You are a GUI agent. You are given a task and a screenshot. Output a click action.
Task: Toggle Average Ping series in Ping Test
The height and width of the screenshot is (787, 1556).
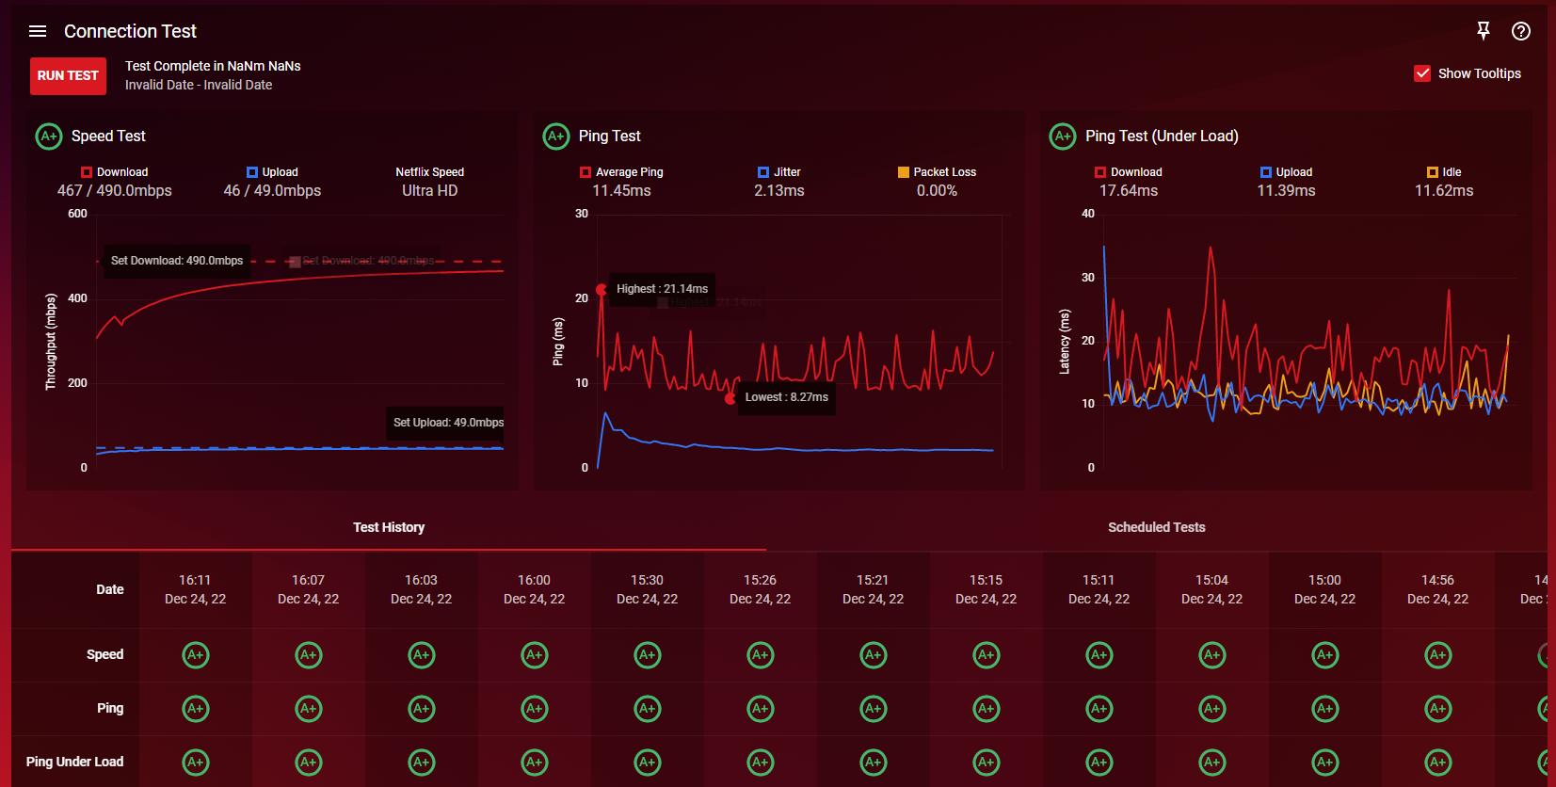(x=621, y=172)
